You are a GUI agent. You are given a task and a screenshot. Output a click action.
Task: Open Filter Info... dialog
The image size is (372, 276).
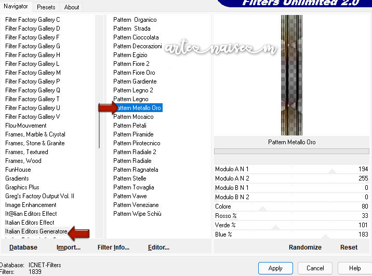pos(113,247)
